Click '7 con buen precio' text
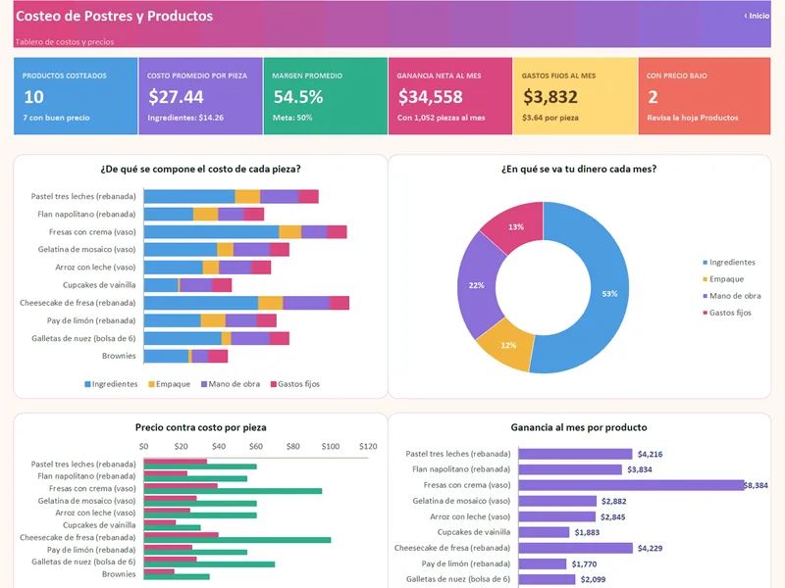Screen dimensions: 785x588 pyautogui.click(x=56, y=118)
